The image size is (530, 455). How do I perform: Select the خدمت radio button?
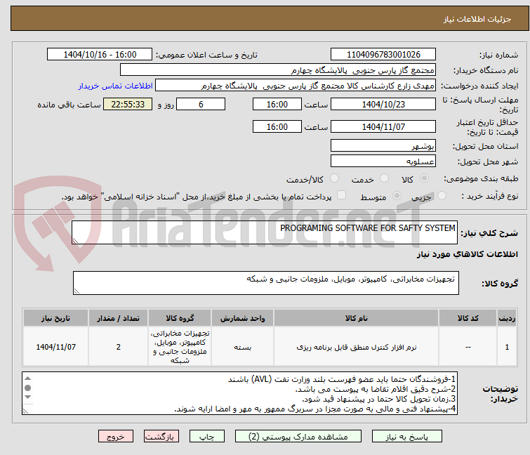click(384, 178)
